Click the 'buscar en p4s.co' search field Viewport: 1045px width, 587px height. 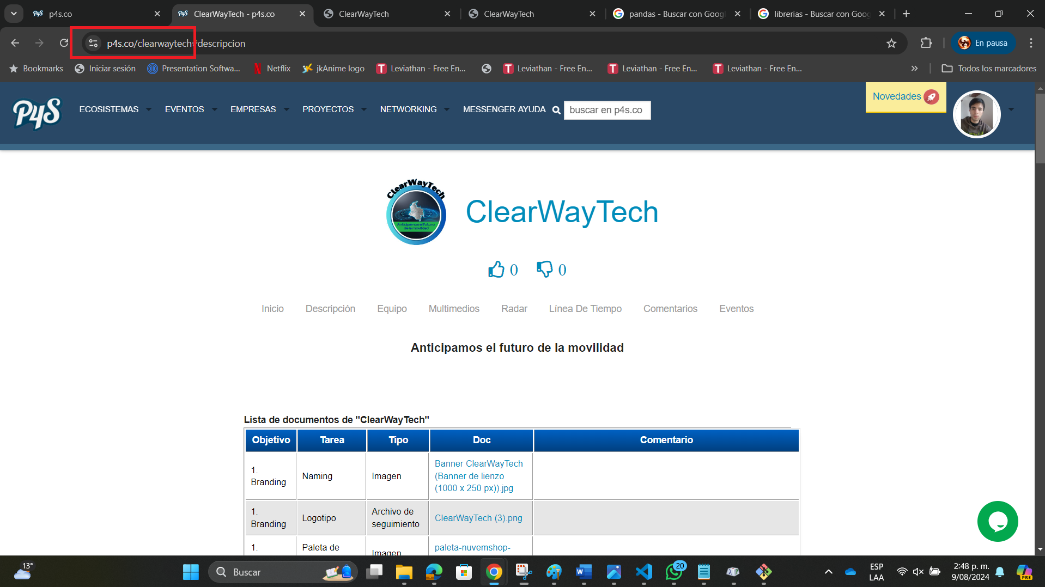point(607,110)
